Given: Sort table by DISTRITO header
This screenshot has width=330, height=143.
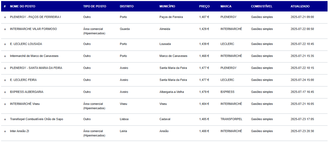Looking at the screenshot, I should (127, 6).
